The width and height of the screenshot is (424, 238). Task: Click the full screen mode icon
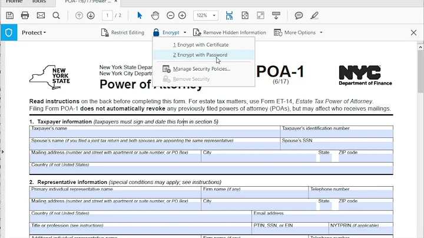[x=260, y=15]
